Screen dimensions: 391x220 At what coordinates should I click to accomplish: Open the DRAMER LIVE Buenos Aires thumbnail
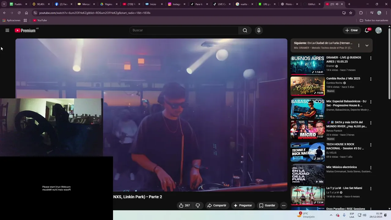[x=307, y=65]
